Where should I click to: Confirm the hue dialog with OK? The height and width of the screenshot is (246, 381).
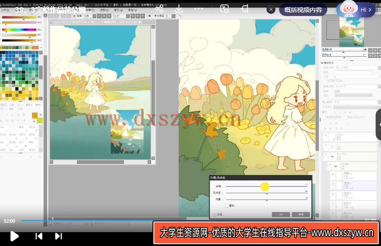tap(281, 214)
